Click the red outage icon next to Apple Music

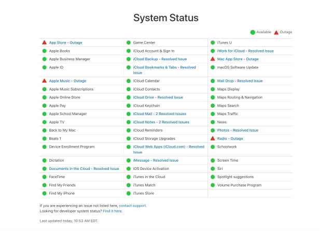pos(45,81)
